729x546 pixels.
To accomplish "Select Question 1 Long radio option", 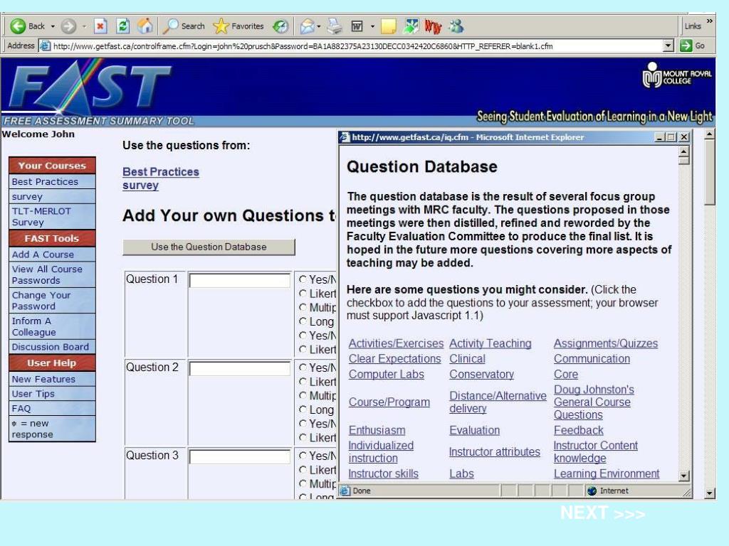I will coord(303,321).
